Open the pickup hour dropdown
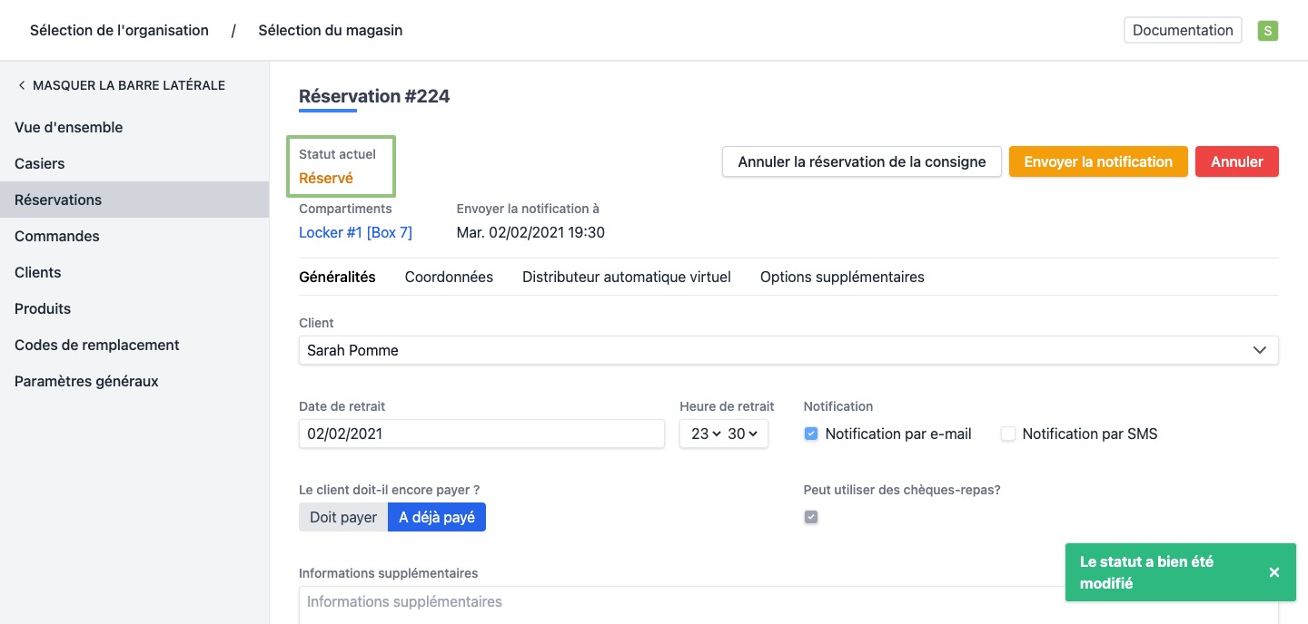The height and width of the screenshot is (624, 1308). coord(705,434)
